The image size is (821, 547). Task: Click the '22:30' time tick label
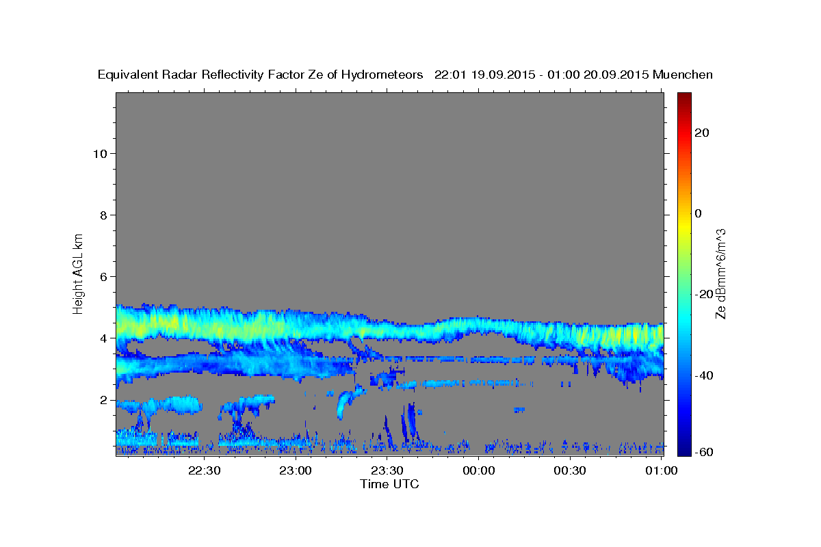tap(205, 470)
